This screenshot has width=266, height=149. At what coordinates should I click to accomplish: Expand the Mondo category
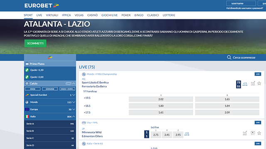click(74, 102)
